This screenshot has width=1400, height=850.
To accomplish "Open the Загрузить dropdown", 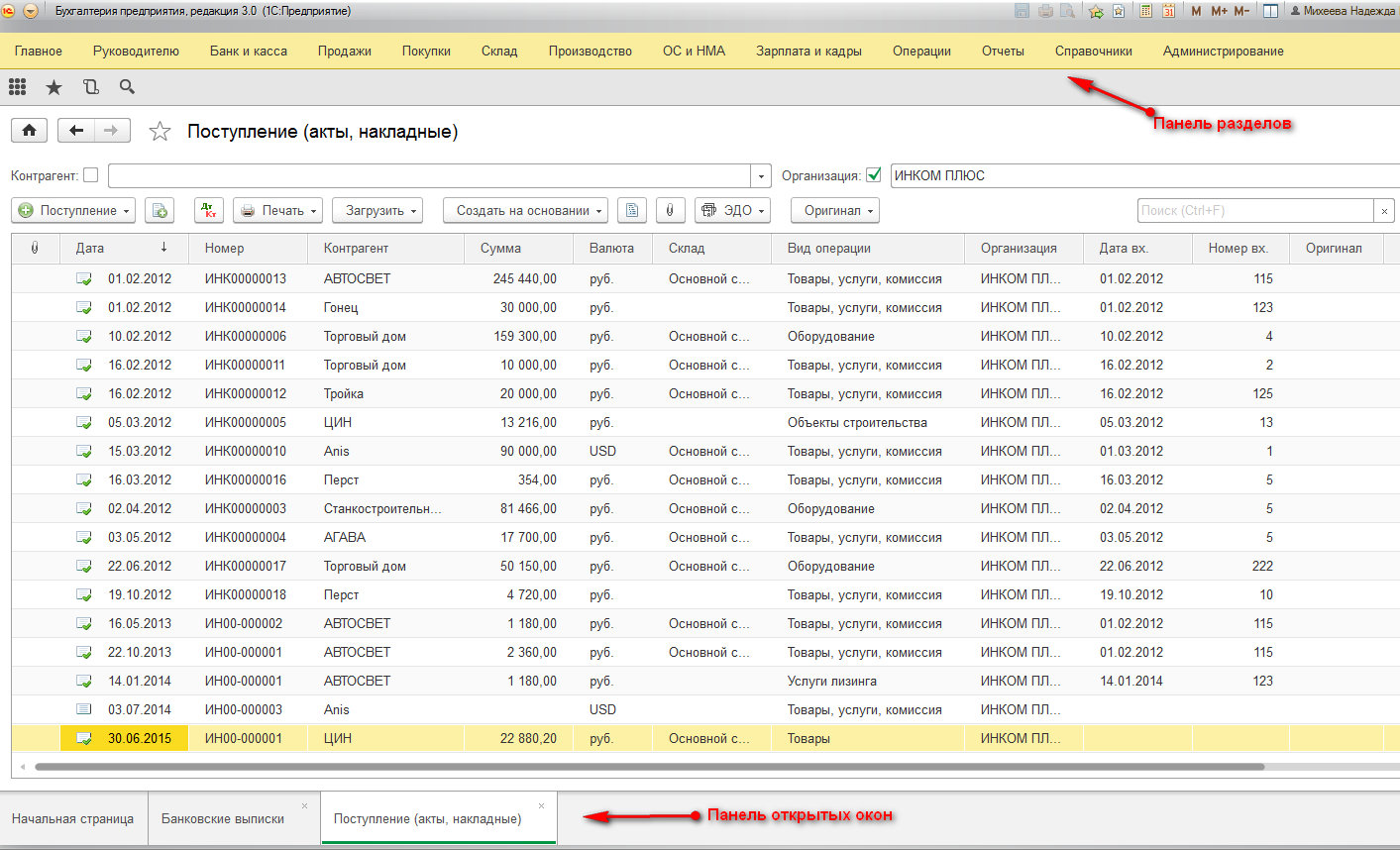I will click(377, 210).
